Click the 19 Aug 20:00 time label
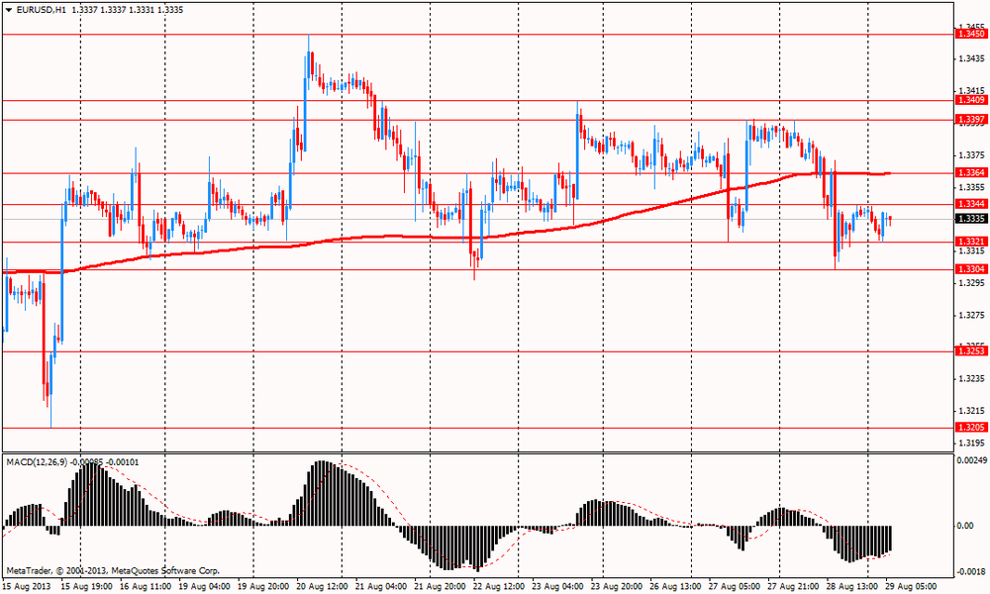This screenshot has width=990, height=594. 263,586
